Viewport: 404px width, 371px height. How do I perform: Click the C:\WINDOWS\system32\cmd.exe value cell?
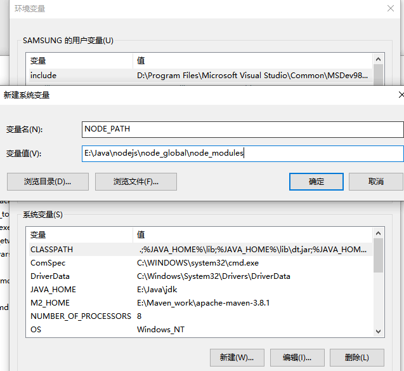pos(198,263)
